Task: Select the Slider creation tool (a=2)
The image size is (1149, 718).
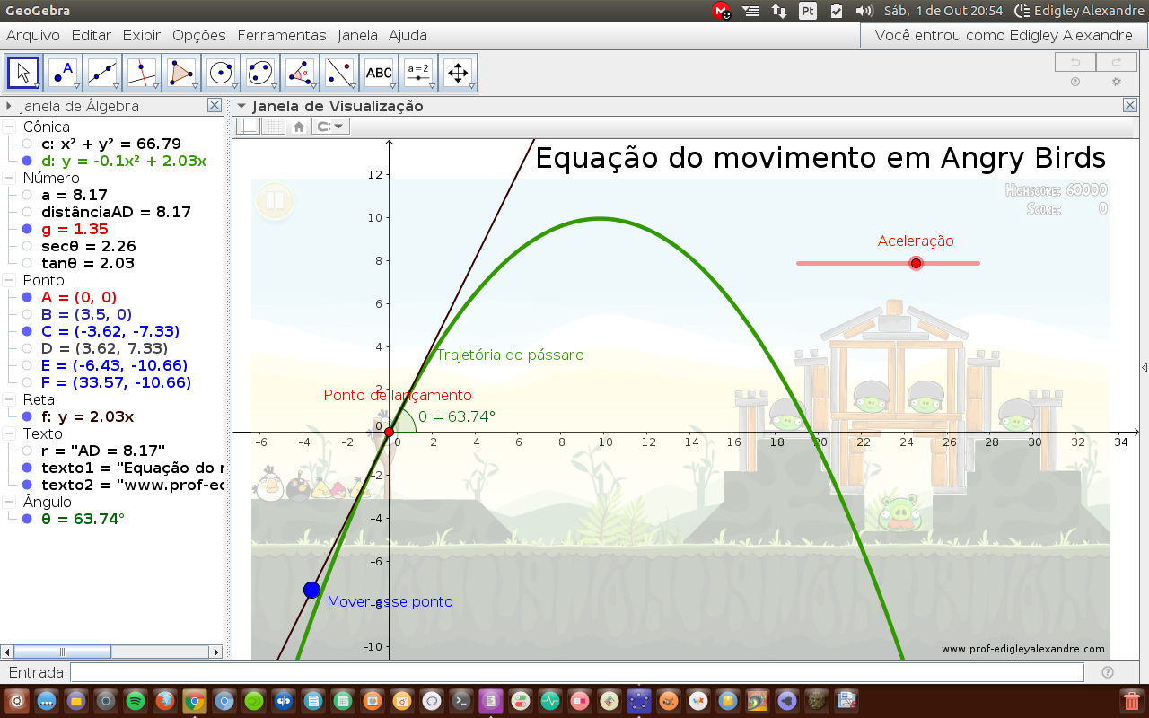Action: pyautogui.click(x=418, y=73)
